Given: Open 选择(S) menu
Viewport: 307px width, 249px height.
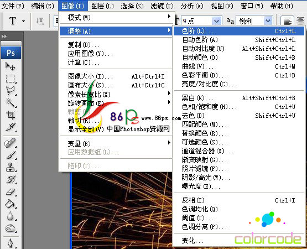Looking at the screenshot, I should point(132,6).
